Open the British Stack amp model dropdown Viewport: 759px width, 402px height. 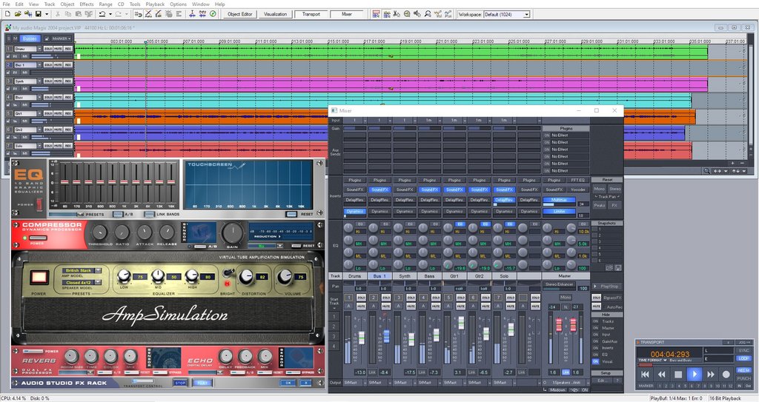point(98,270)
